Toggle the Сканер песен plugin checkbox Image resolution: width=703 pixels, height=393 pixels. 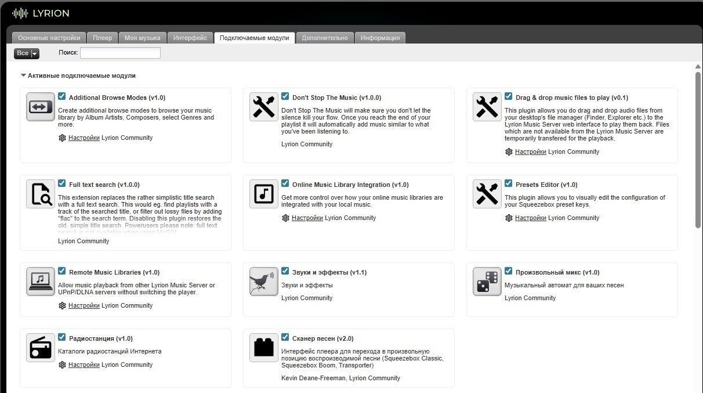click(285, 337)
